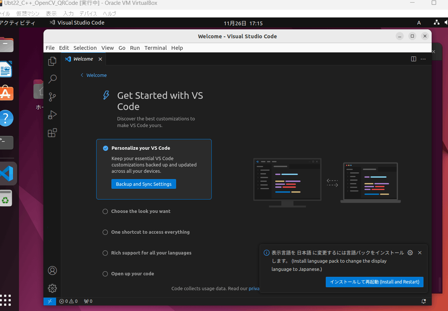Screen dimensions: 448x311
Task: Open Terminal from the Ubuntu dock
Action: coord(6,143)
